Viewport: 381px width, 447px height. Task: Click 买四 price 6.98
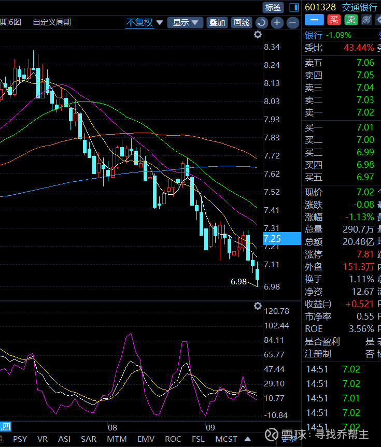pos(365,165)
